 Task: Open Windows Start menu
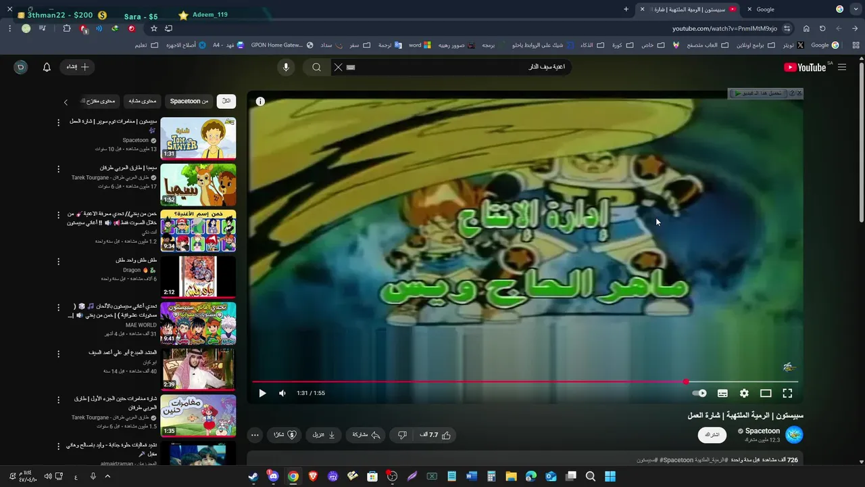(x=610, y=476)
